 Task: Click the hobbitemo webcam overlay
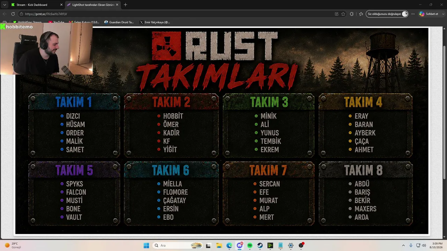[46, 49]
